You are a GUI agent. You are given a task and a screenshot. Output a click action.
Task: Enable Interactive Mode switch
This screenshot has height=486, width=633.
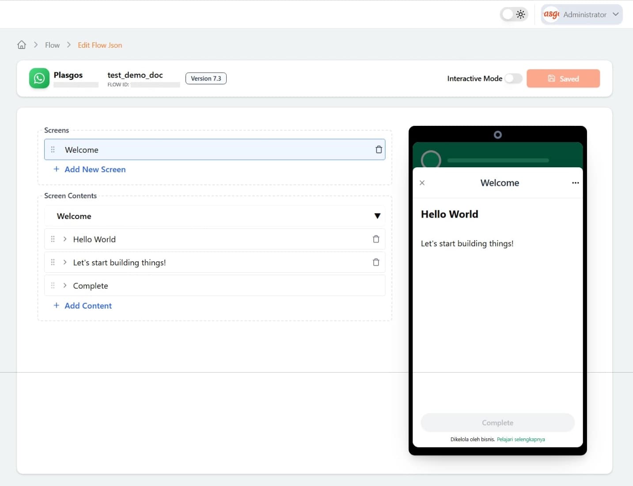click(513, 79)
